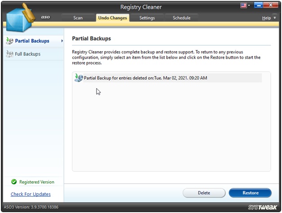
Task: Click the green Registered Version checkmark icon
Action: [x=14, y=182]
